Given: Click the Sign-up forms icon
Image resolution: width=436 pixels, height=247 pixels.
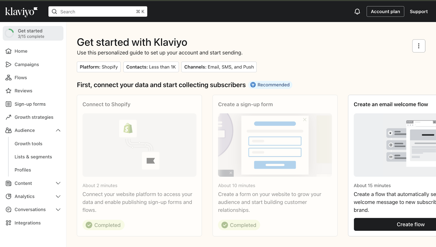Looking at the screenshot, I should 8,104.
